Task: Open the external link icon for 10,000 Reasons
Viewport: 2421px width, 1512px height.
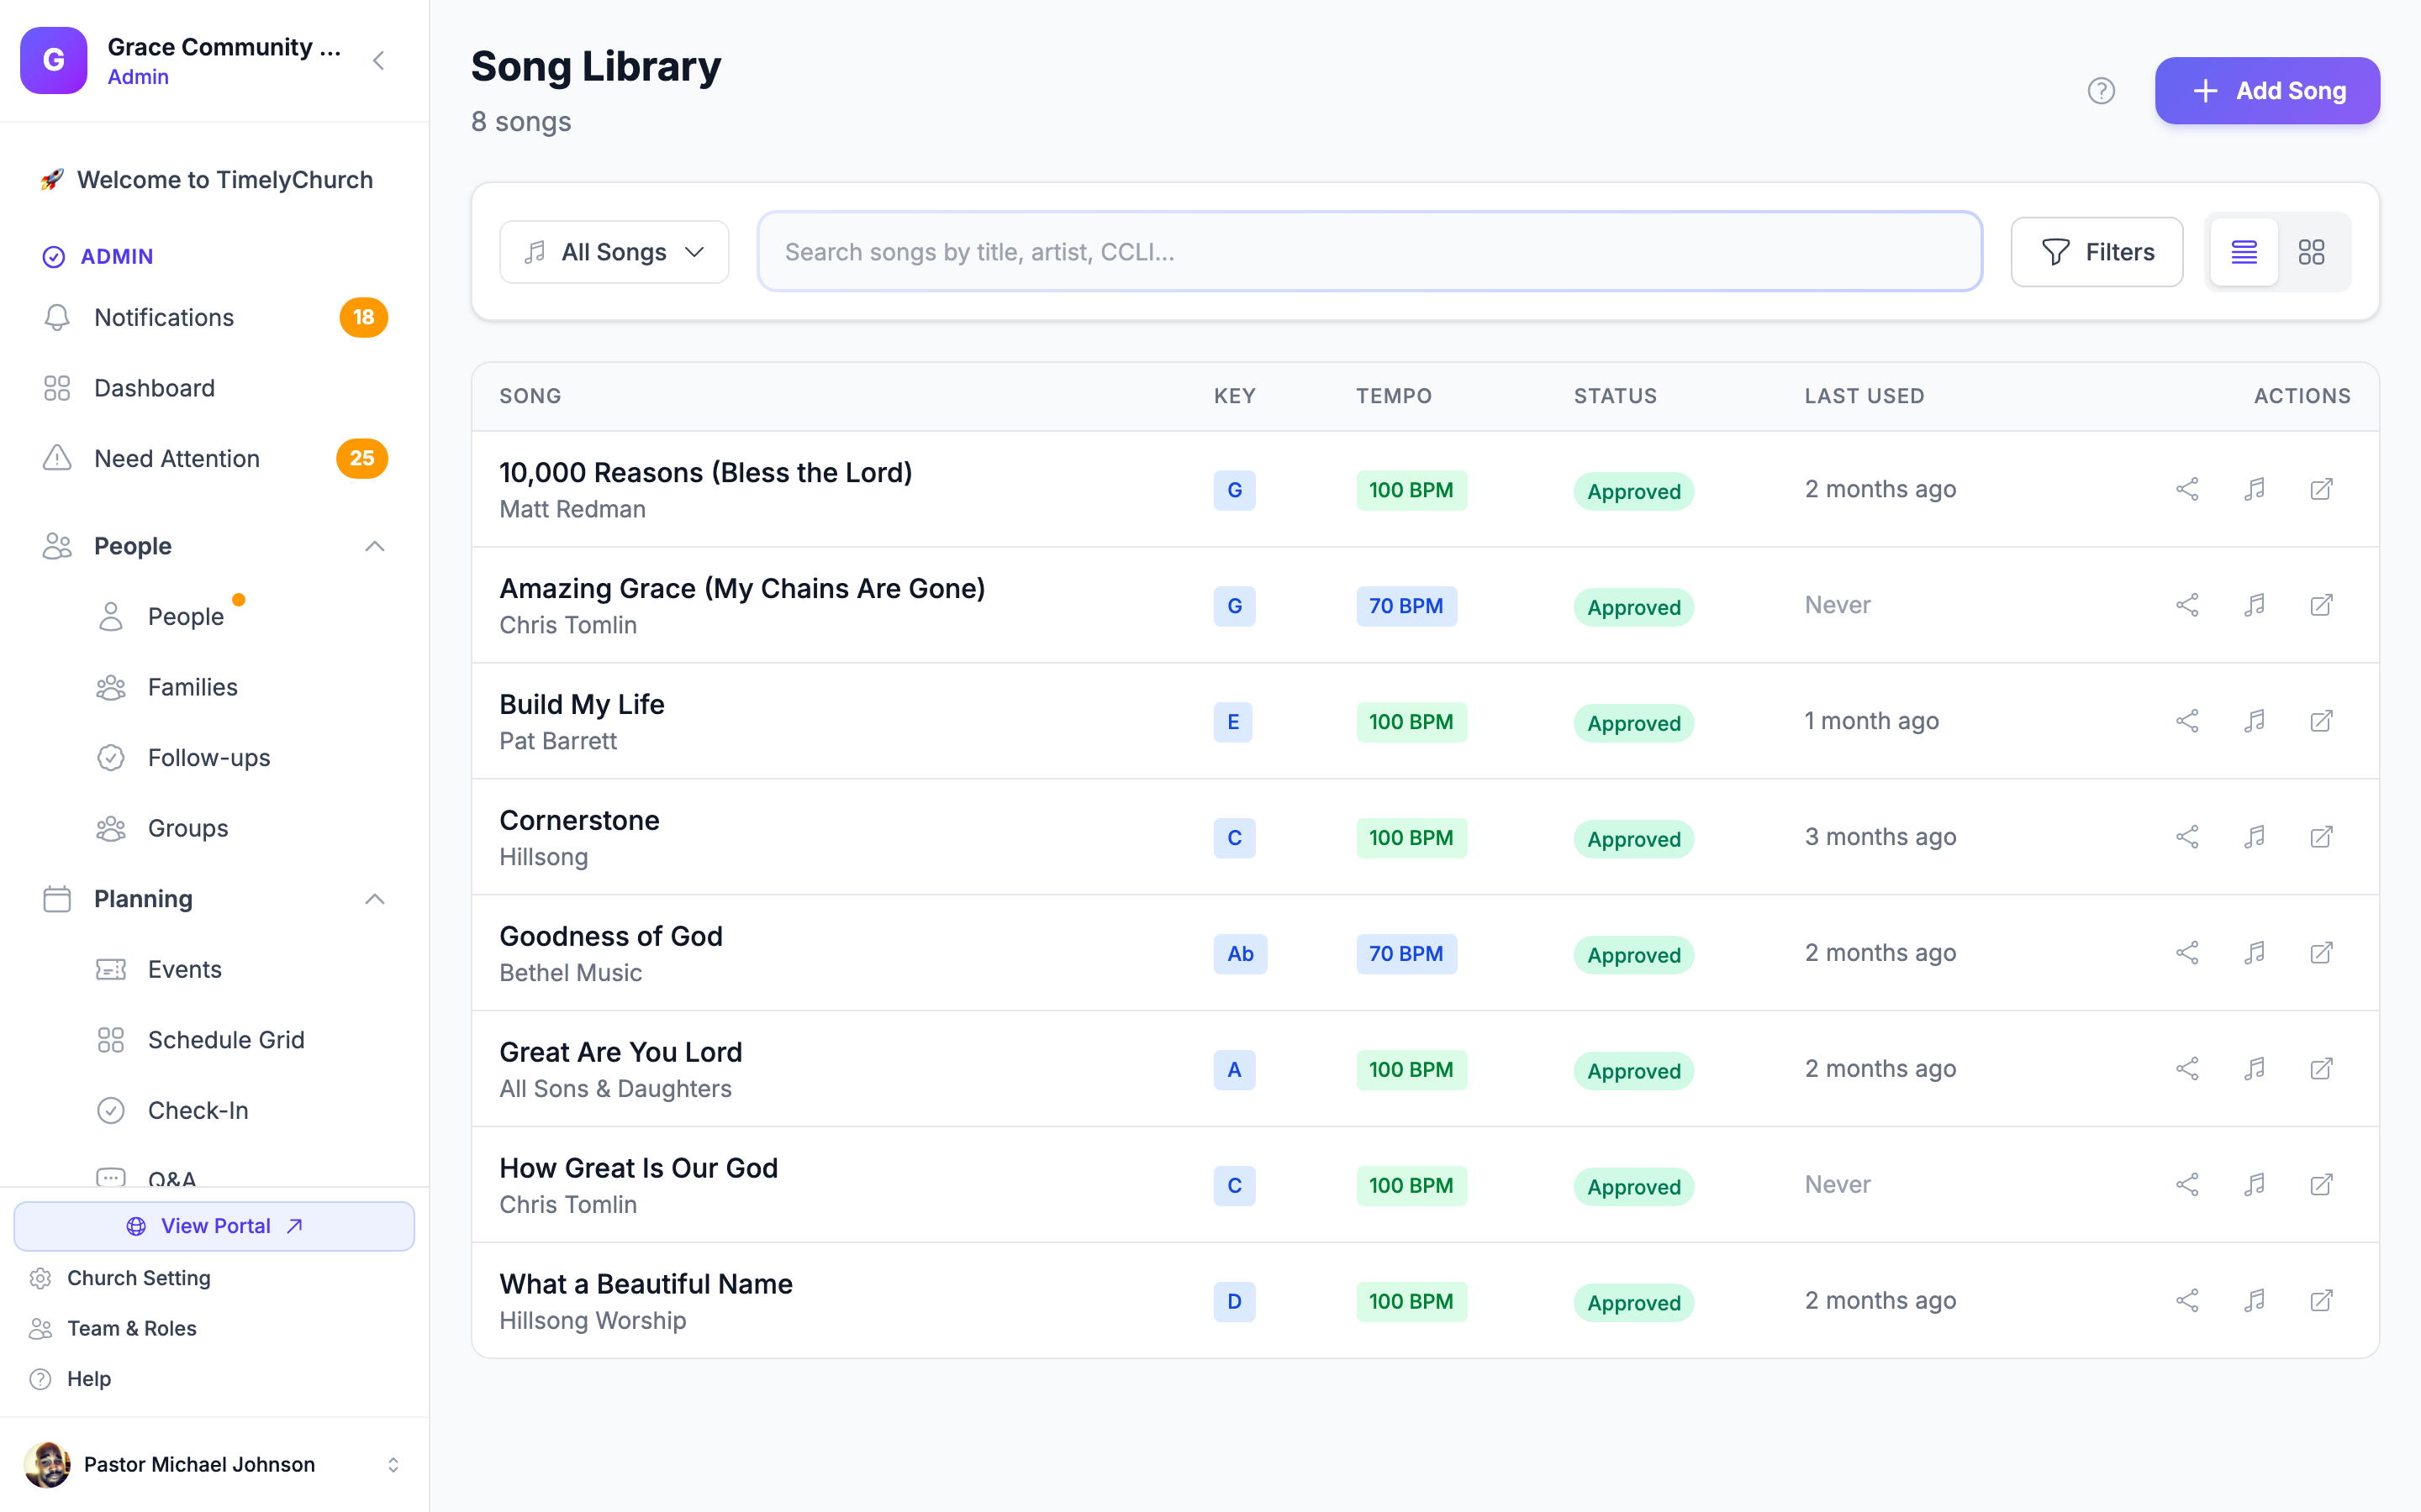Action: point(2321,489)
